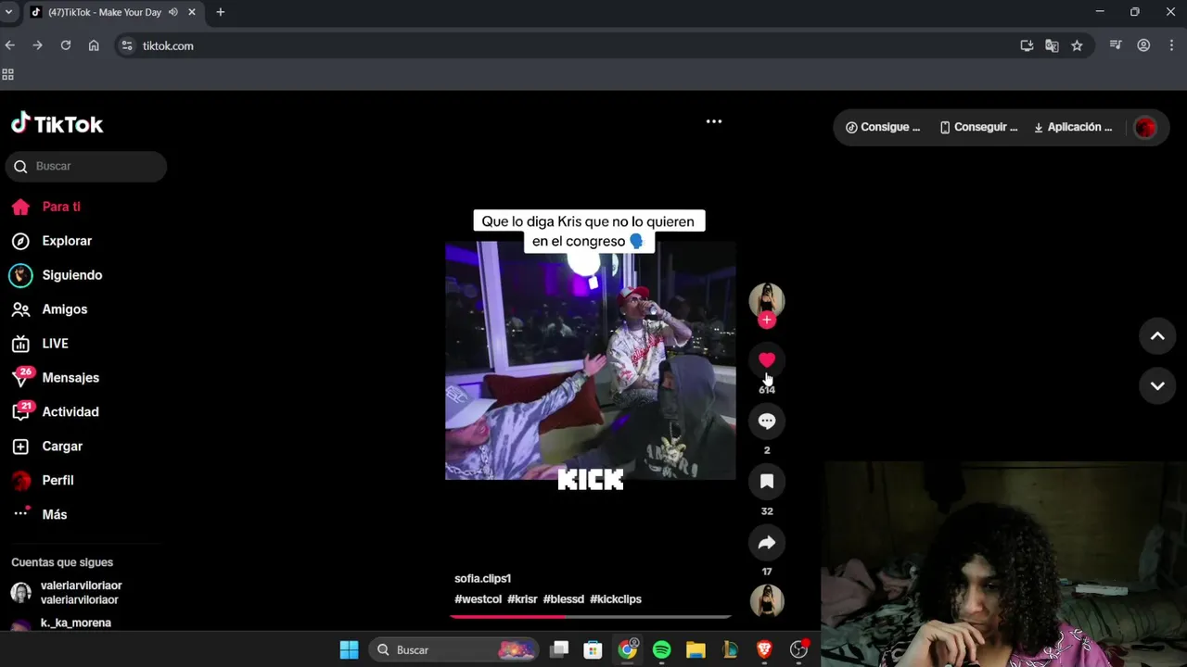The height and width of the screenshot is (667, 1187).
Task: Open Task View from the taskbar
Action: tap(558, 650)
